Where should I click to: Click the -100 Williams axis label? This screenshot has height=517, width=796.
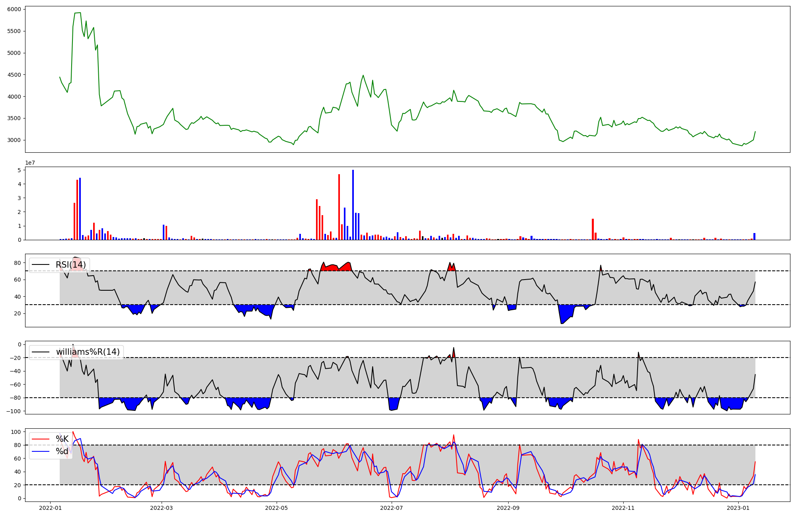[x=13, y=411]
